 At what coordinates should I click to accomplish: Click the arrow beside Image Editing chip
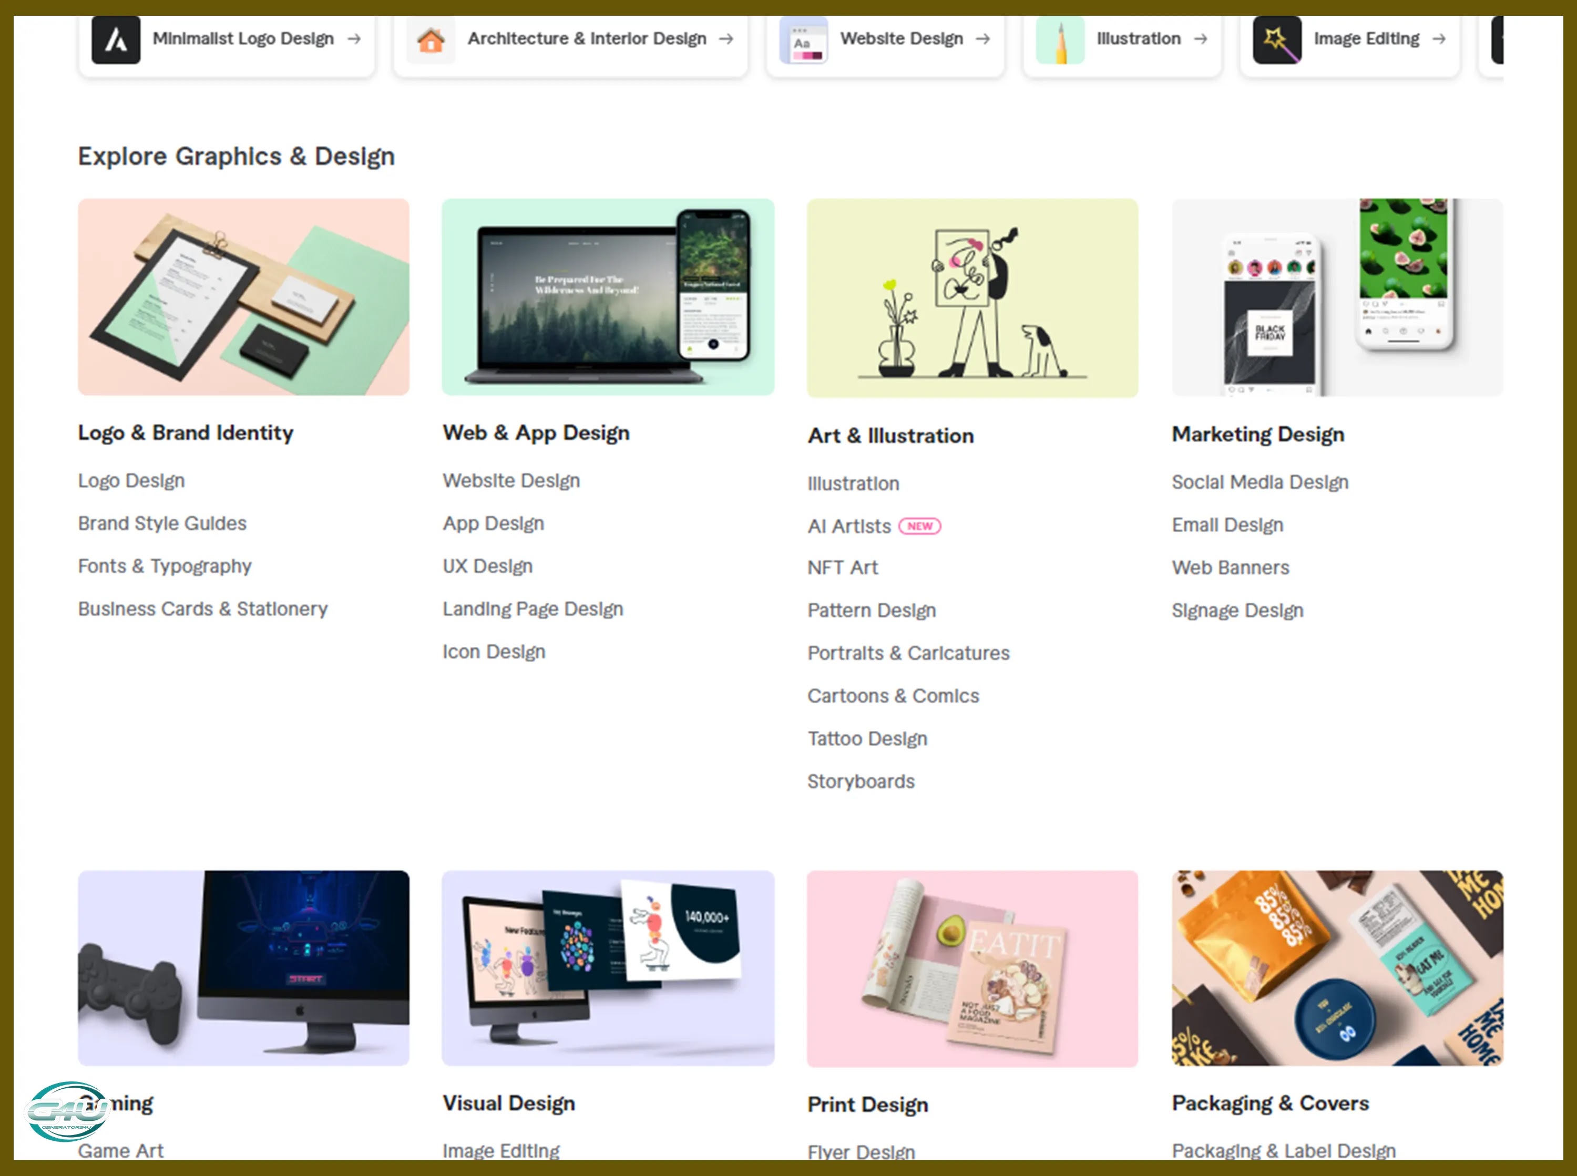tap(1439, 38)
